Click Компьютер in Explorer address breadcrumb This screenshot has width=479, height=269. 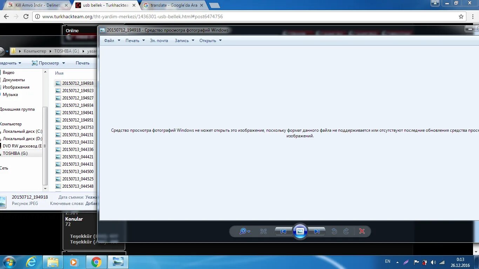(35, 51)
